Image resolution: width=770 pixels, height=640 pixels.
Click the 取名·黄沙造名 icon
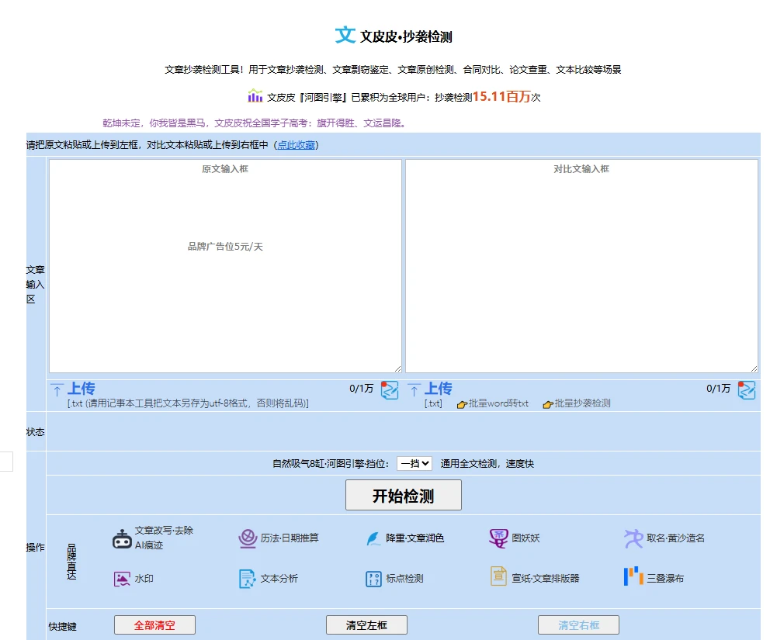coord(633,538)
